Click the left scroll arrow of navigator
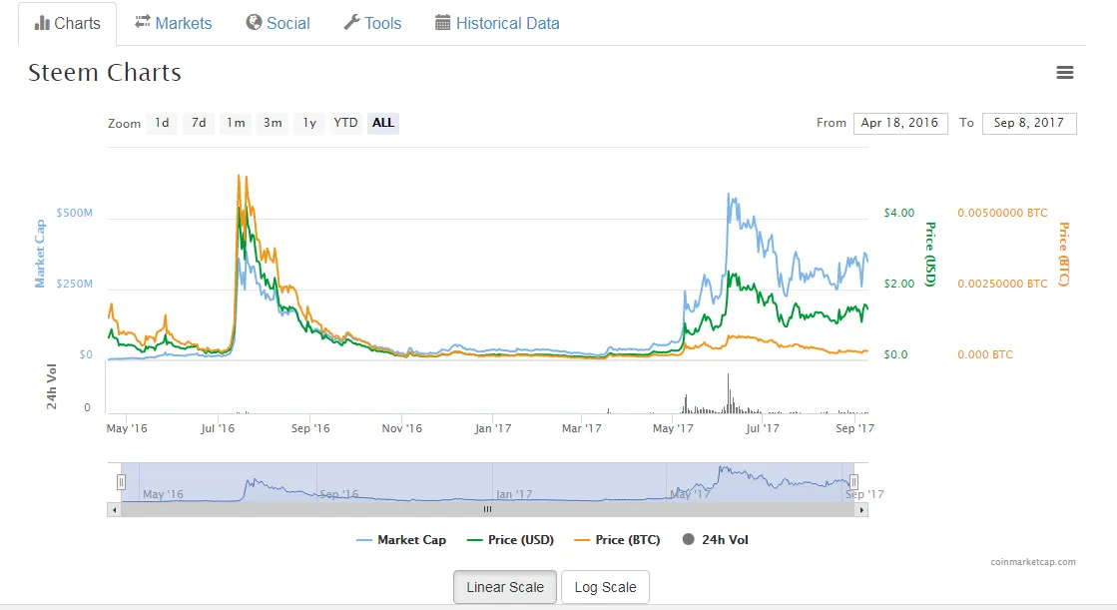 coord(115,509)
